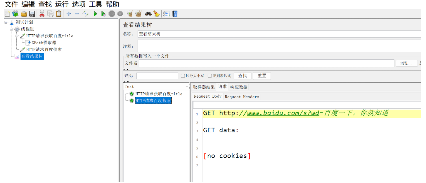426x183 pixels.
Task: Open Search with binoculars icon
Action: point(148,14)
